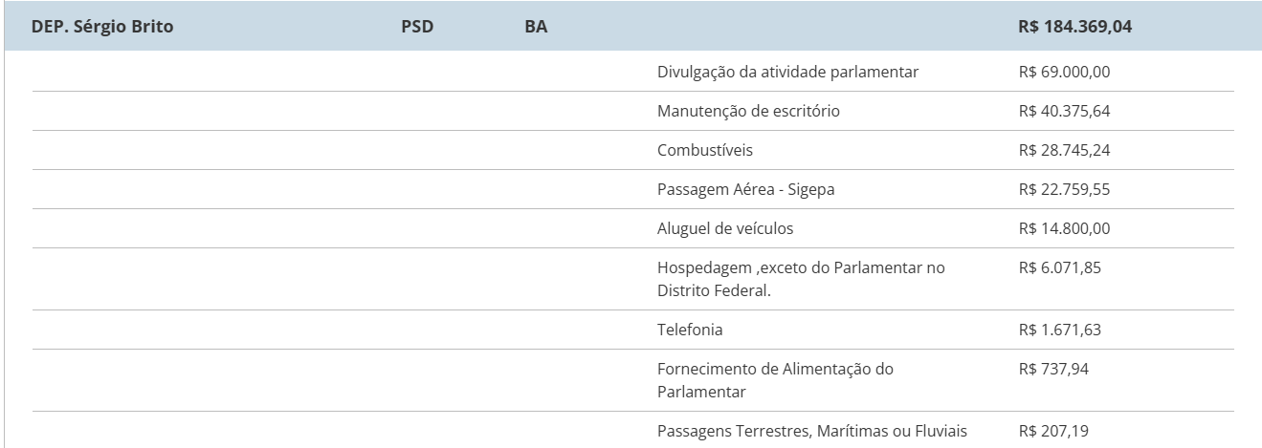Select the Combustíveis expense row
Screen dimensions: 1262x448
(632, 150)
